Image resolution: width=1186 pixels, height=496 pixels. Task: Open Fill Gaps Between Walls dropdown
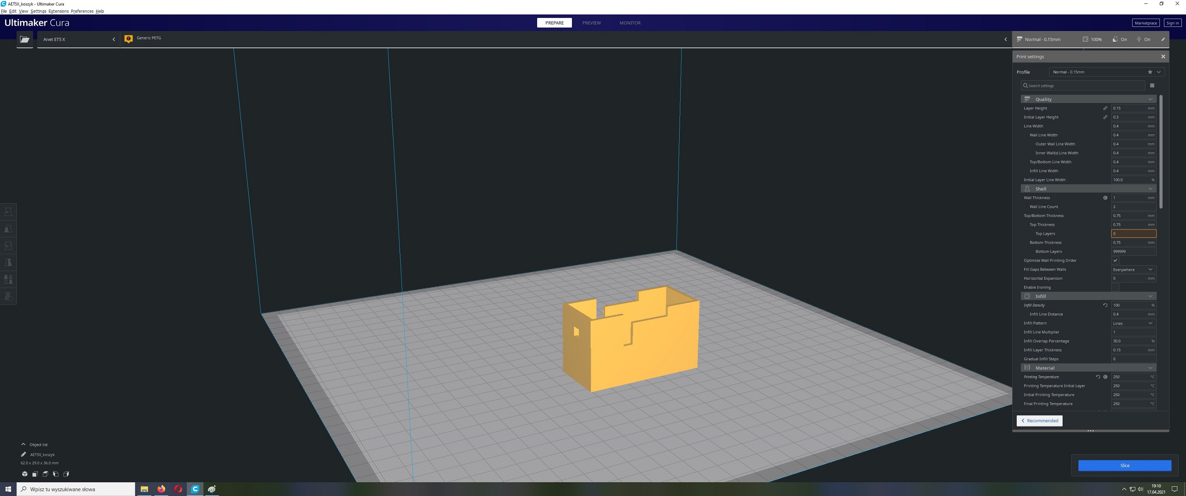point(1134,270)
